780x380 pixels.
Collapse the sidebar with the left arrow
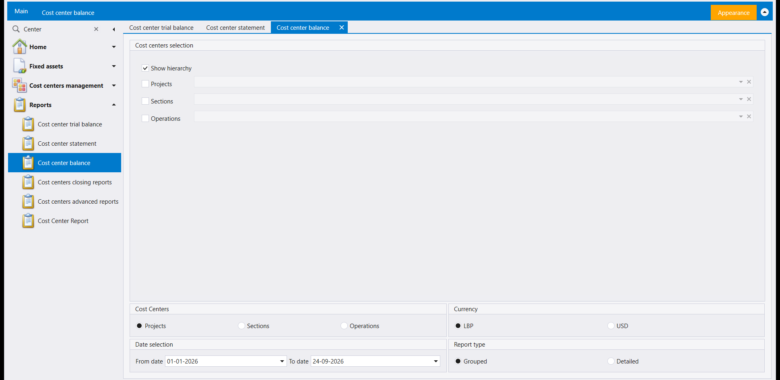(114, 29)
